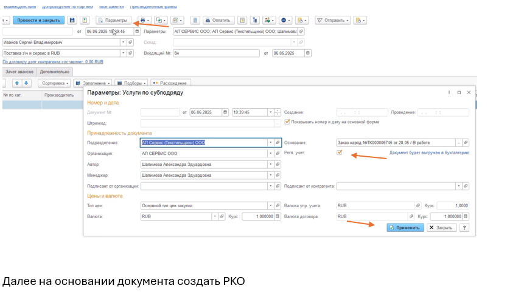Click the save diskette icon in toolbar
507x305 pixels.
click(72, 20)
